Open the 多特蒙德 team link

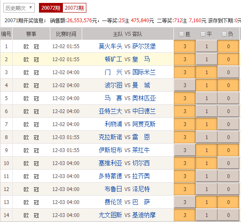110,176
